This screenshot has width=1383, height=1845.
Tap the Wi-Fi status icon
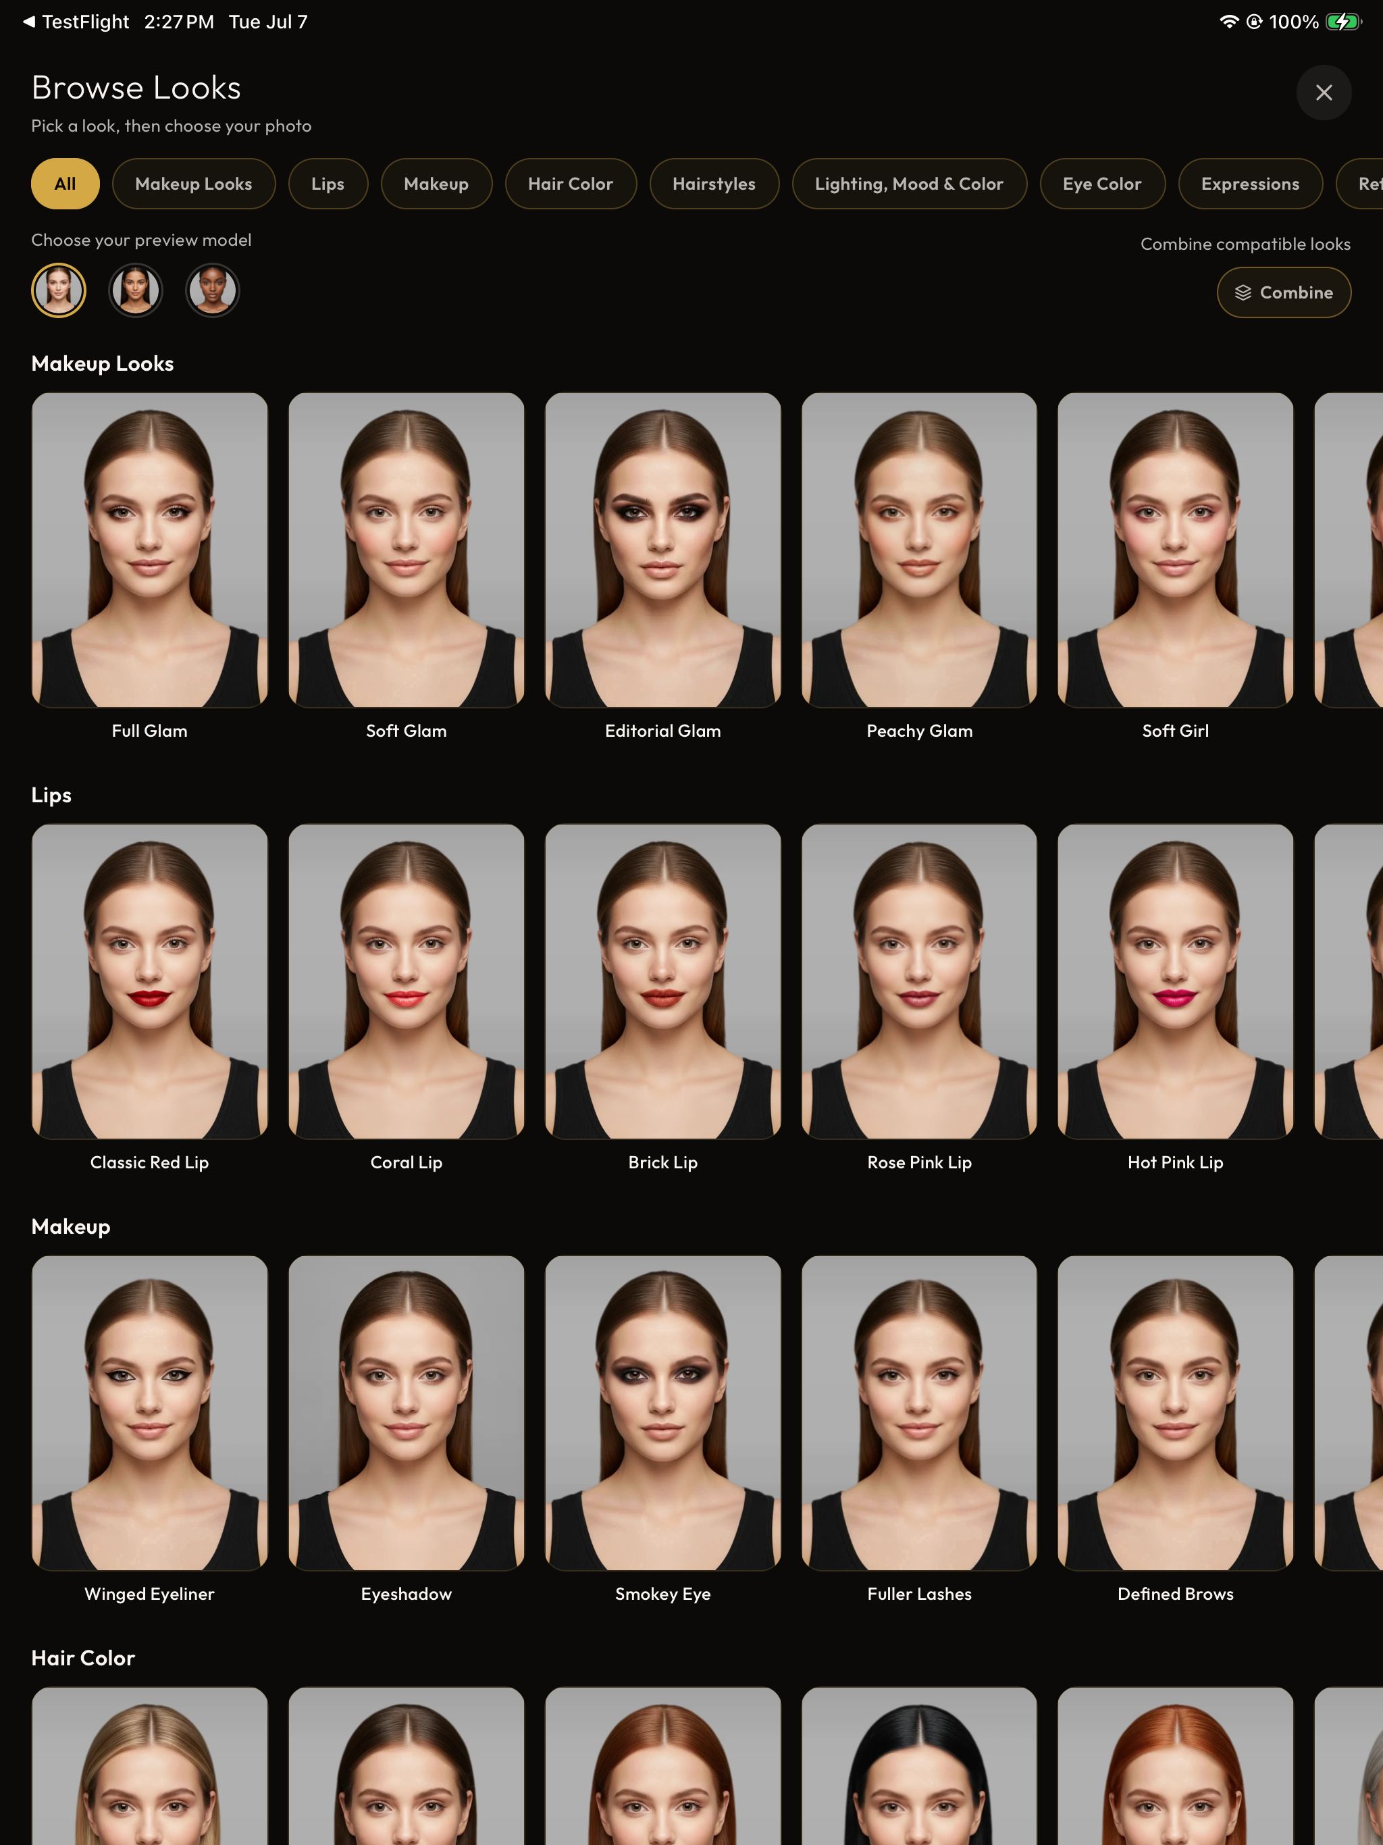coord(1228,22)
